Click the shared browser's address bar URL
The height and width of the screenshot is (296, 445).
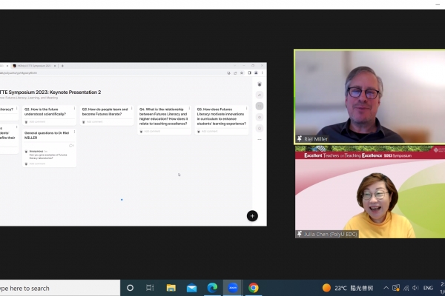(19, 73)
